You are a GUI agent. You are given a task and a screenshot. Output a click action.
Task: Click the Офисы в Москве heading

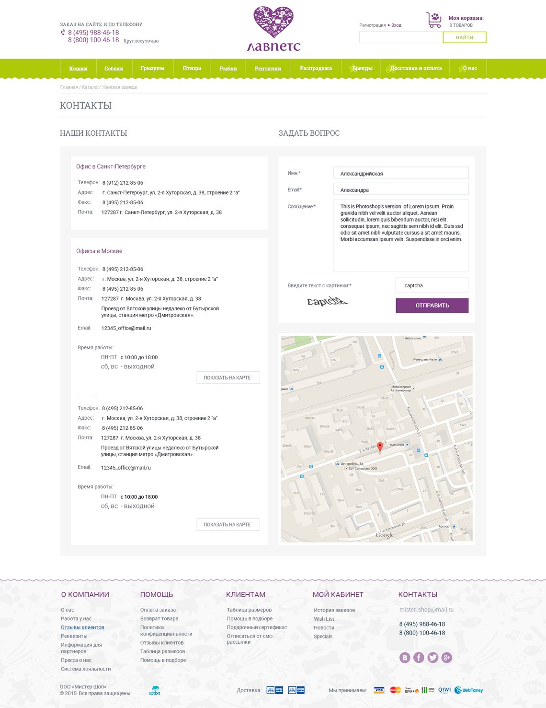point(99,251)
